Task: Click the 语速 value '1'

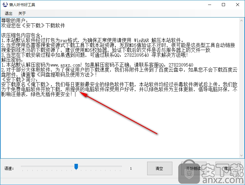Action: pos(131,168)
